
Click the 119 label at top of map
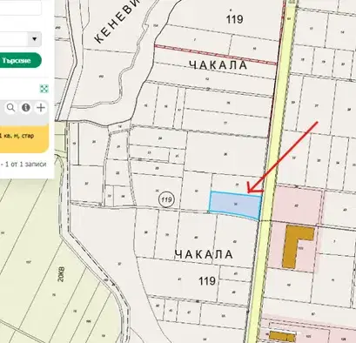(x=234, y=19)
